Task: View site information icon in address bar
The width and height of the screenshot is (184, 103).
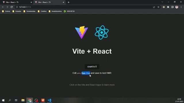Action: 17,7
